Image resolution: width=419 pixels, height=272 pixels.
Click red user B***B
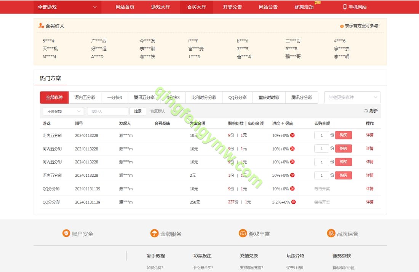[291, 49]
